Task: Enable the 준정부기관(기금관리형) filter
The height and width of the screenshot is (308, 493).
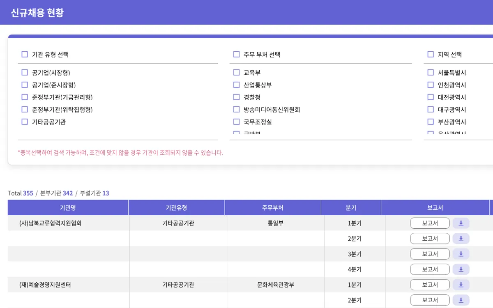Action: tap(25, 97)
